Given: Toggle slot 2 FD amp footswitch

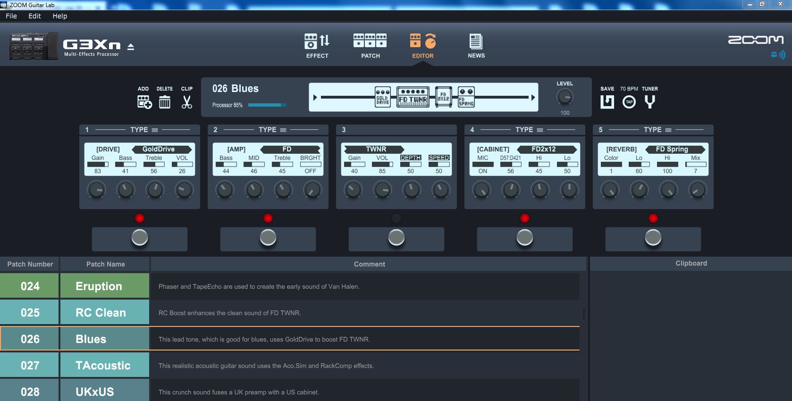Looking at the screenshot, I should click(268, 238).
